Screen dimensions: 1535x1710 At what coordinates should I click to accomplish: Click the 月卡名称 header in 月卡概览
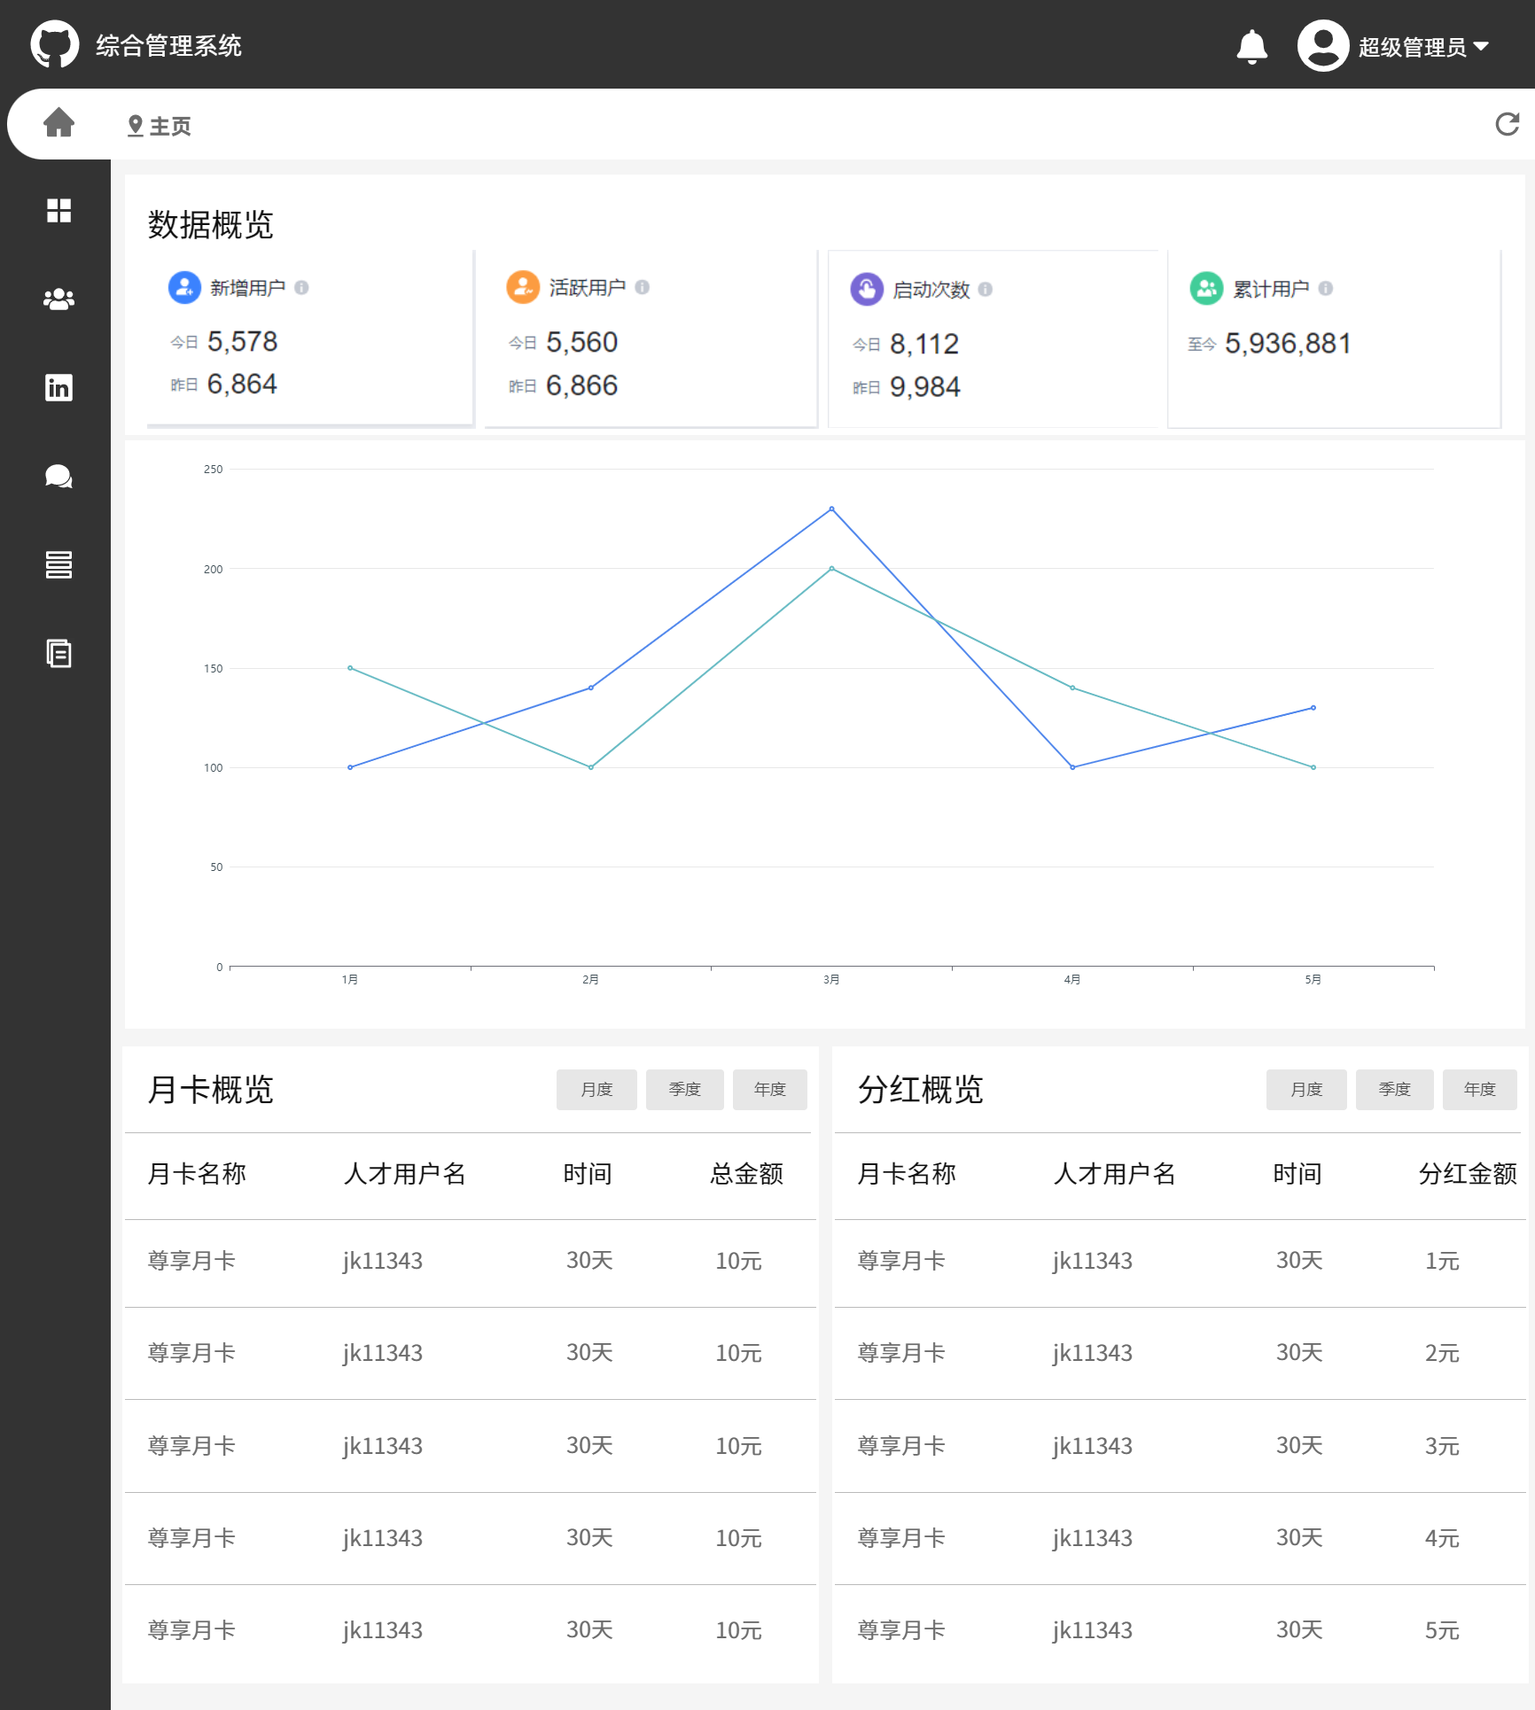tap(197, 1173)
